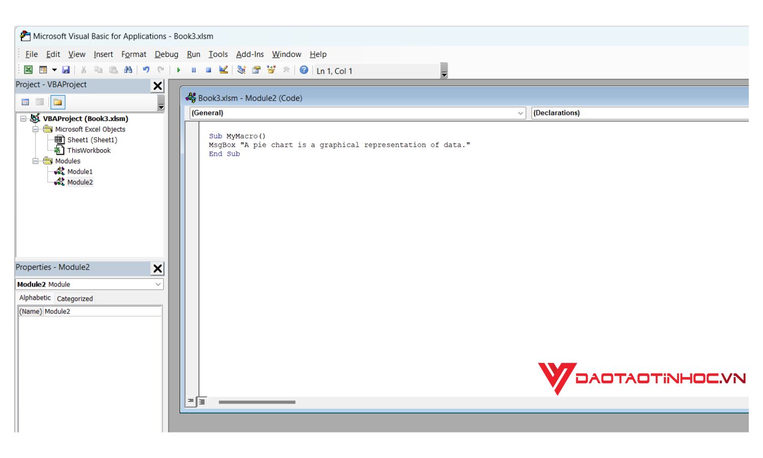Click the View Microsoft Excel toolbar icon
The height and width of the screenshot is (458, 763).
28,70
